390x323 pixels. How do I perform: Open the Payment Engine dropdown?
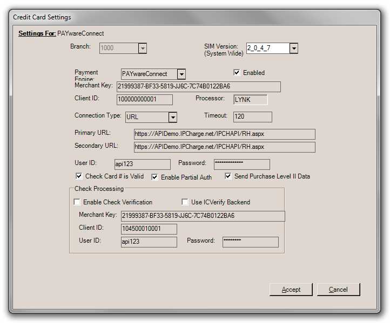point(181,74)
